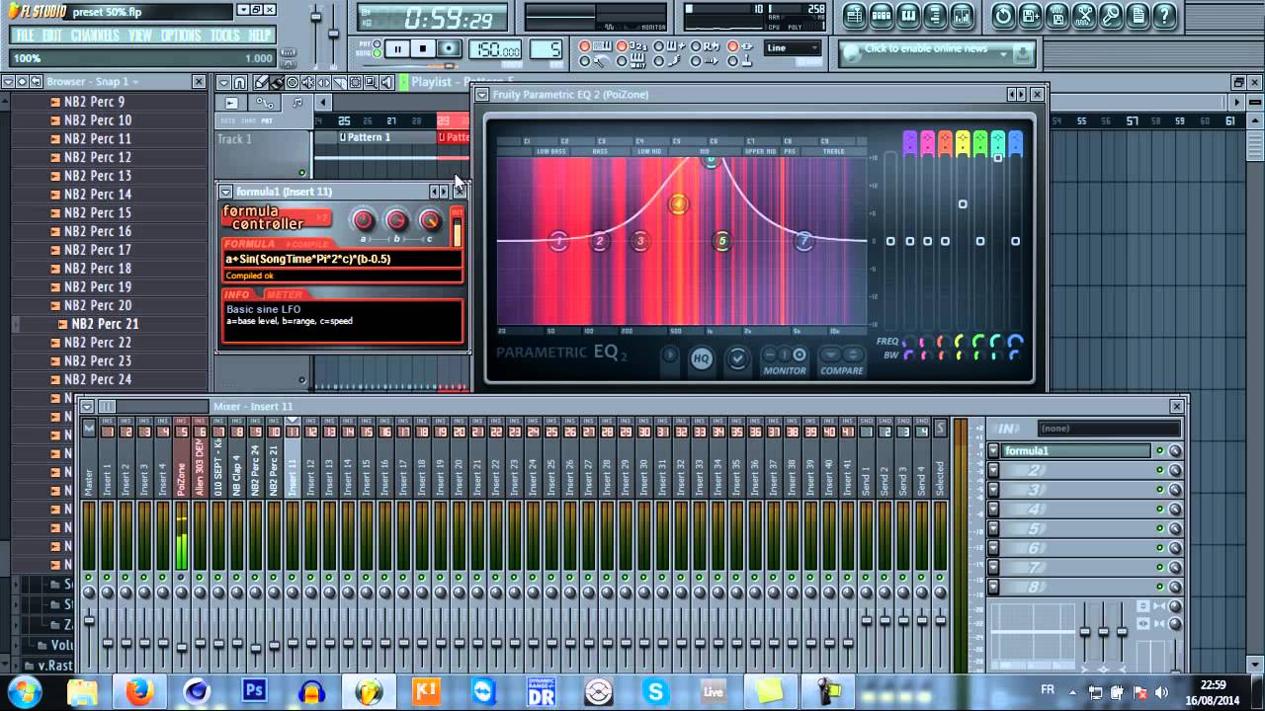
Task: Open the HELP menu
Action: [x=259, y=36]
